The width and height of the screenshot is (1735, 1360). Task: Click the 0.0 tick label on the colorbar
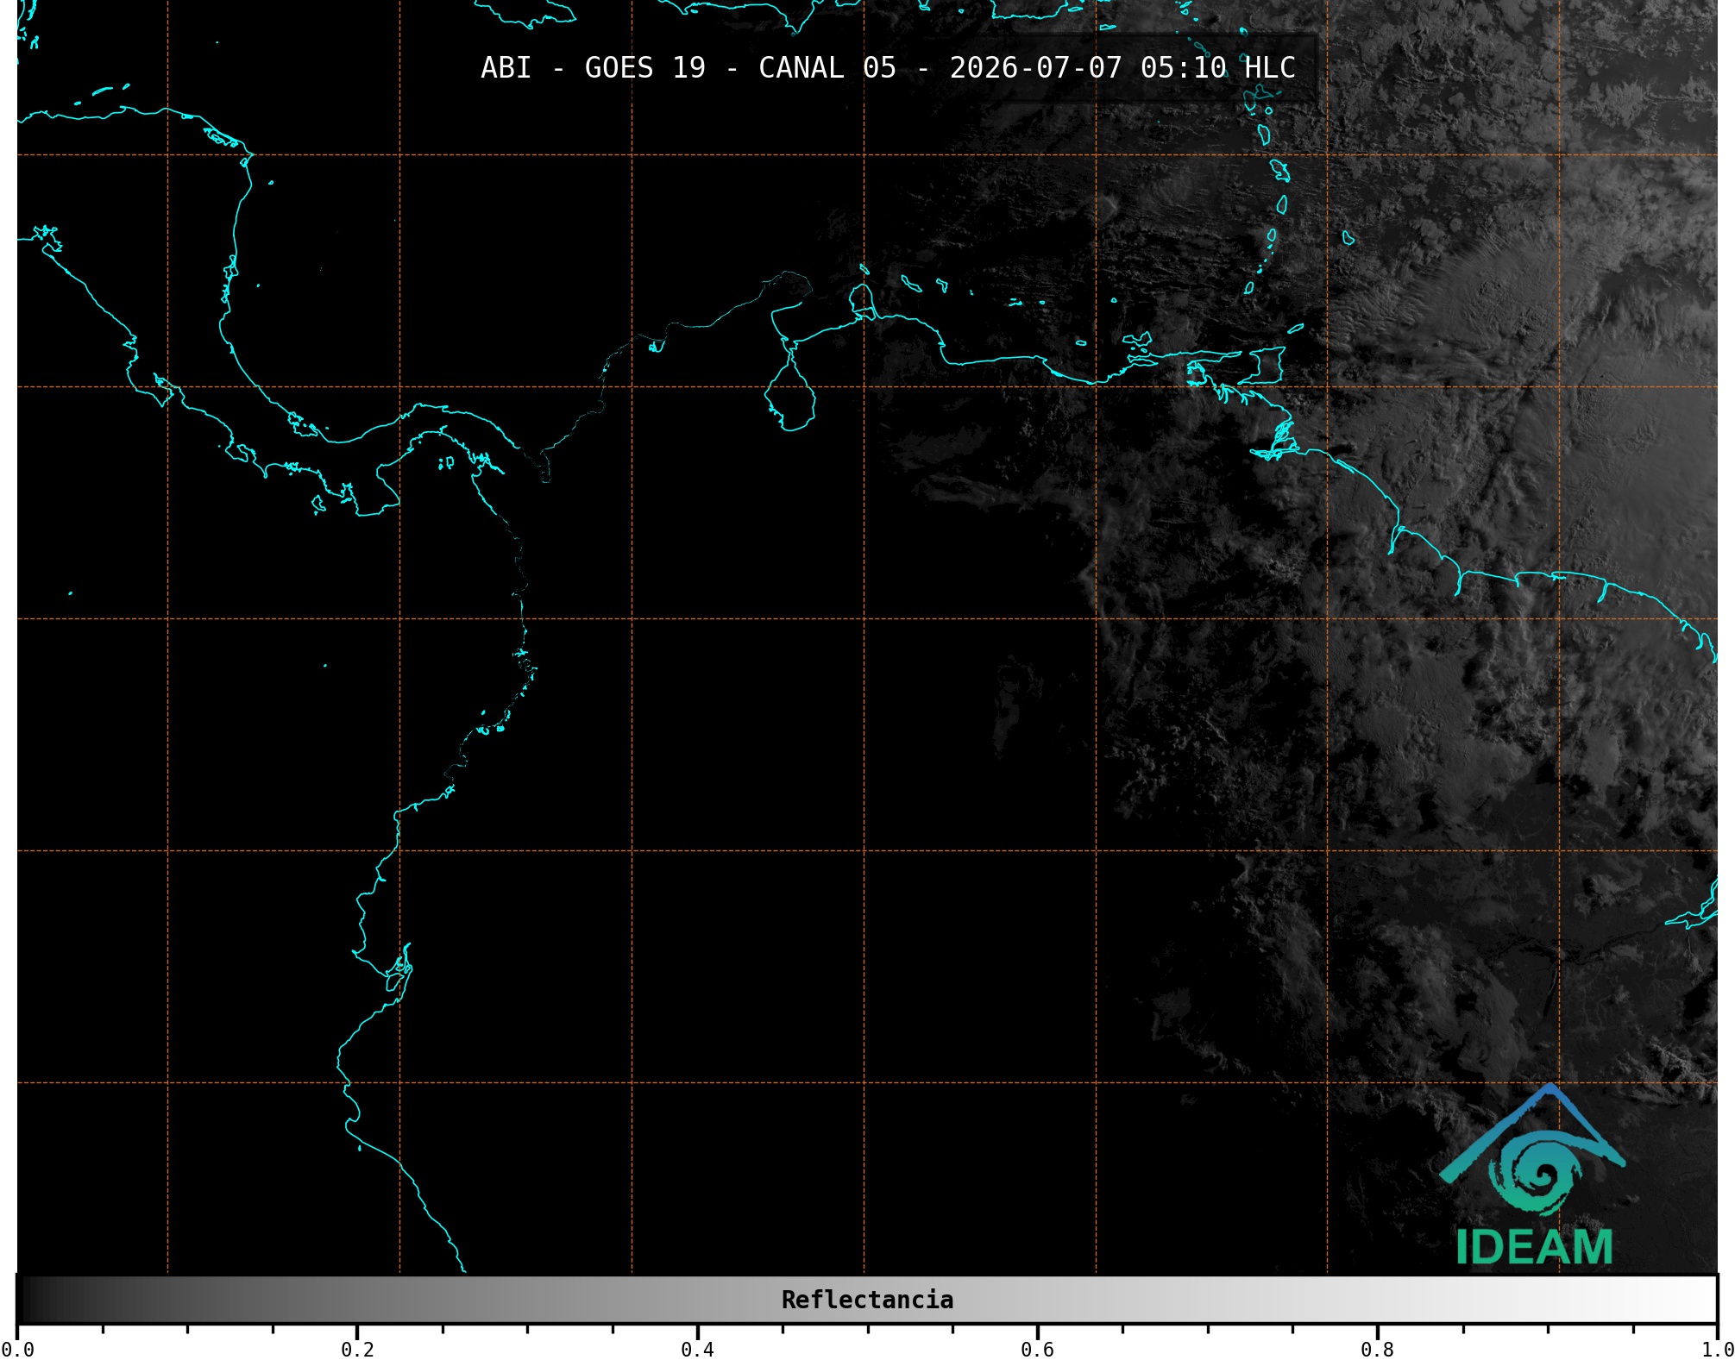pyautogui.click(x=17, y=1349)
